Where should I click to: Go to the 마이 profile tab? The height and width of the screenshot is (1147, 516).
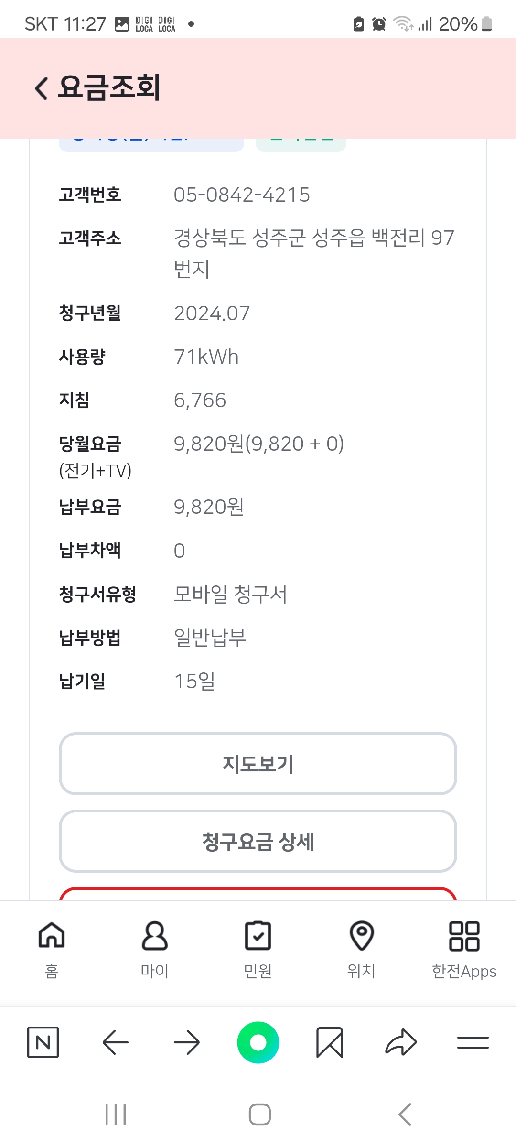pyautogui.click(x=155, y=948)
